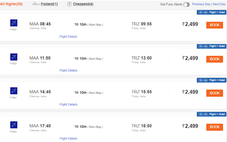227x142 pixels.
Task: Click Indigo logo for 17:40 flight
Action: pos(14,125)
